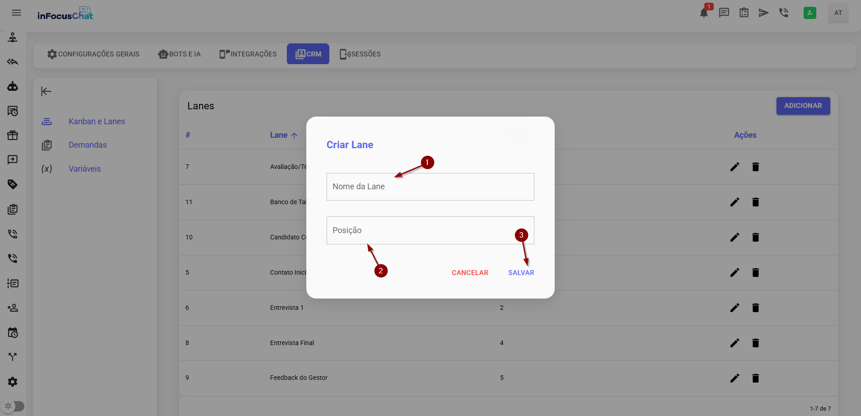Viewport: 861px width, 416px height.
Task: Delete the Feedback do Gestor lane
Action: click(755, 378)
